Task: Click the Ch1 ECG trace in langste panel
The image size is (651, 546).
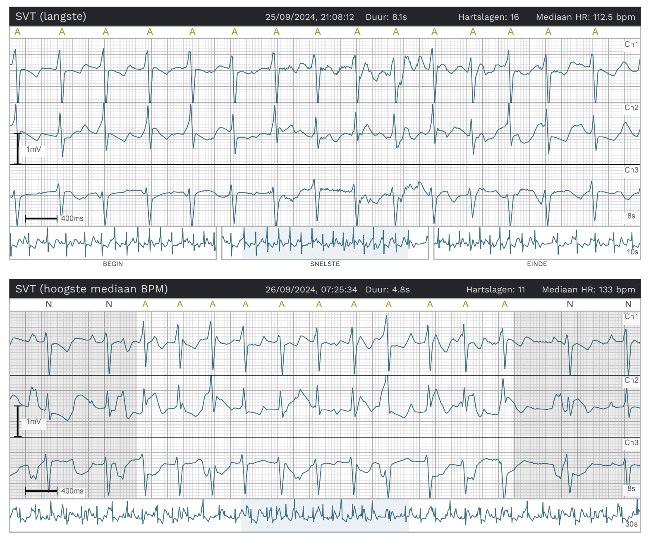Action: 325,71
